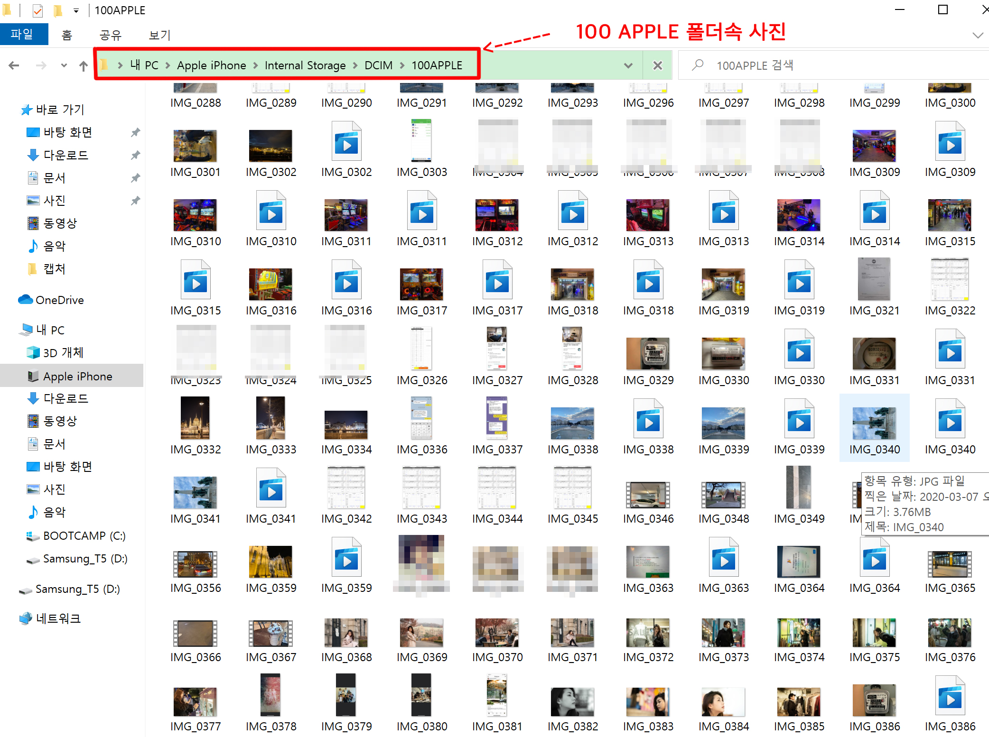Open the OneDrive cloud item in the sidebar
Viewport: 989px width, 737px height.
tap(59, 300)
